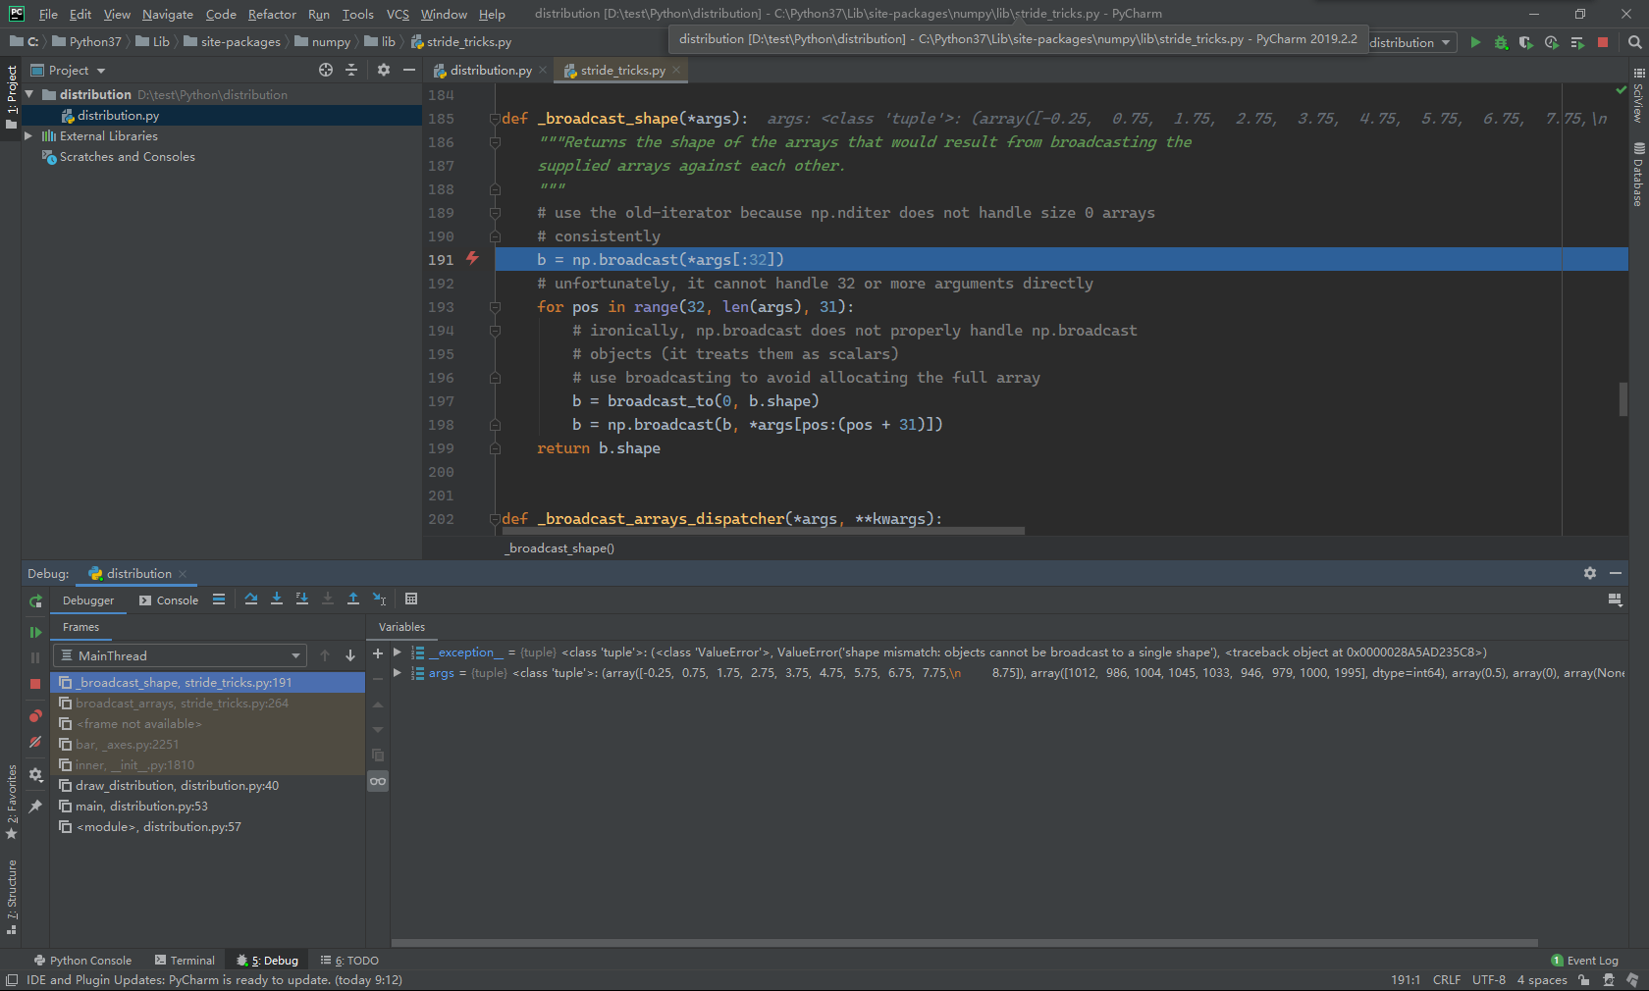Switch to the distribution.py editor tab

489,71
